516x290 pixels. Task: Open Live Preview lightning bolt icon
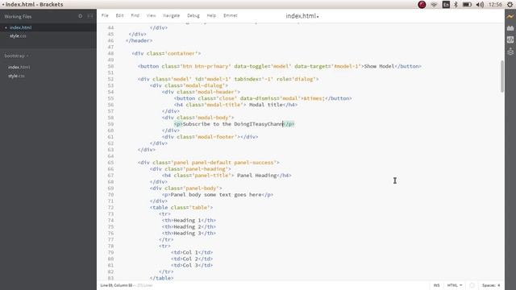(510, 16)
